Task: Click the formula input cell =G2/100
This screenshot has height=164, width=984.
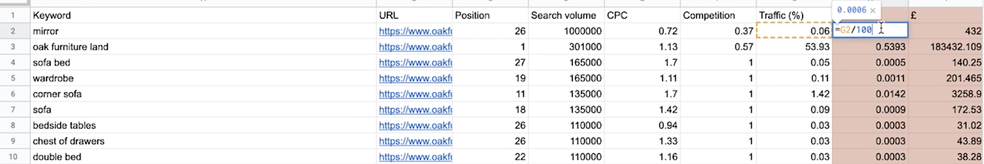Action: (x=870, y=30)
